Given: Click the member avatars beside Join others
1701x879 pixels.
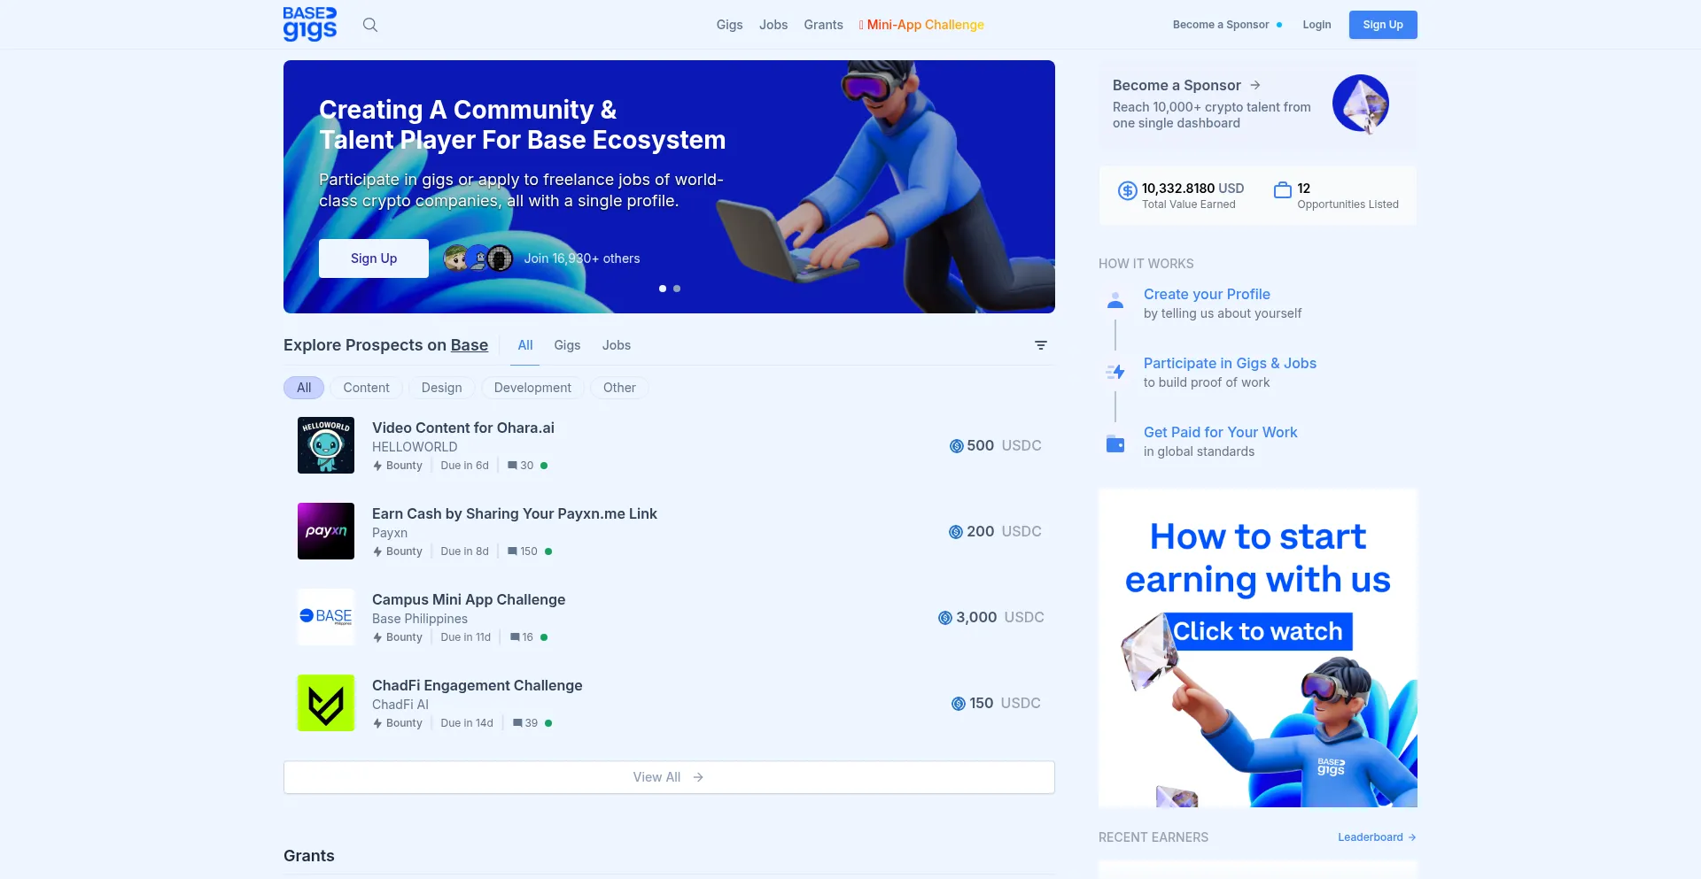Looking at the screenshot, I should tap(478, 258).
